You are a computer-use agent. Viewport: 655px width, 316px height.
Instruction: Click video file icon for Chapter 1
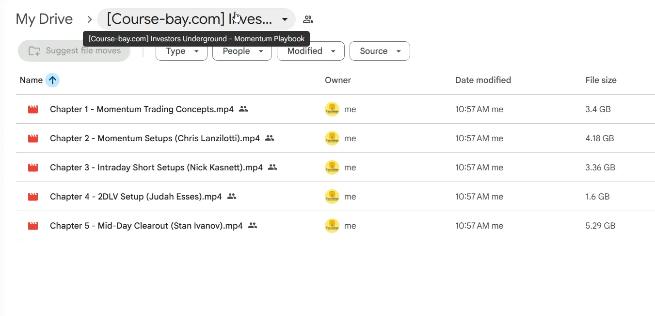pyautogui.click(x=33, y=109)
